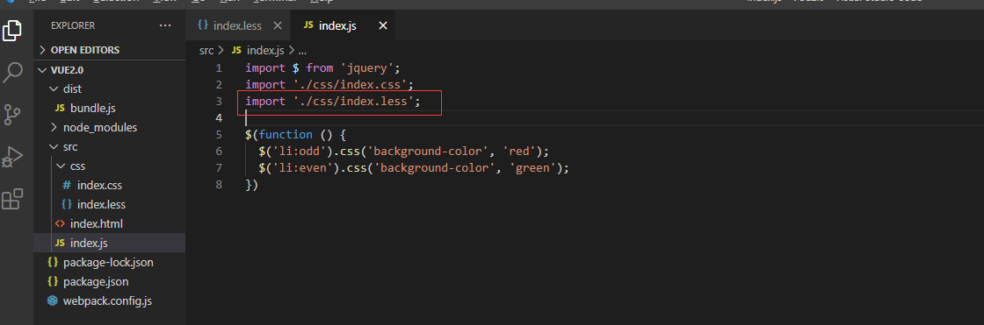Click the closing braces on line 8
Viewport: 984px width, 325px height.
click(x=251, y=185)
